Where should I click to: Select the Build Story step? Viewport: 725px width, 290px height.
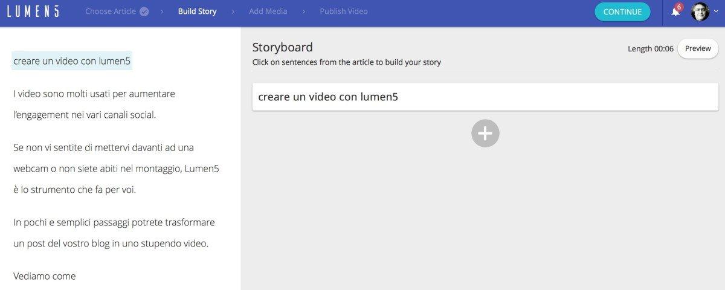tap(197, 11)
